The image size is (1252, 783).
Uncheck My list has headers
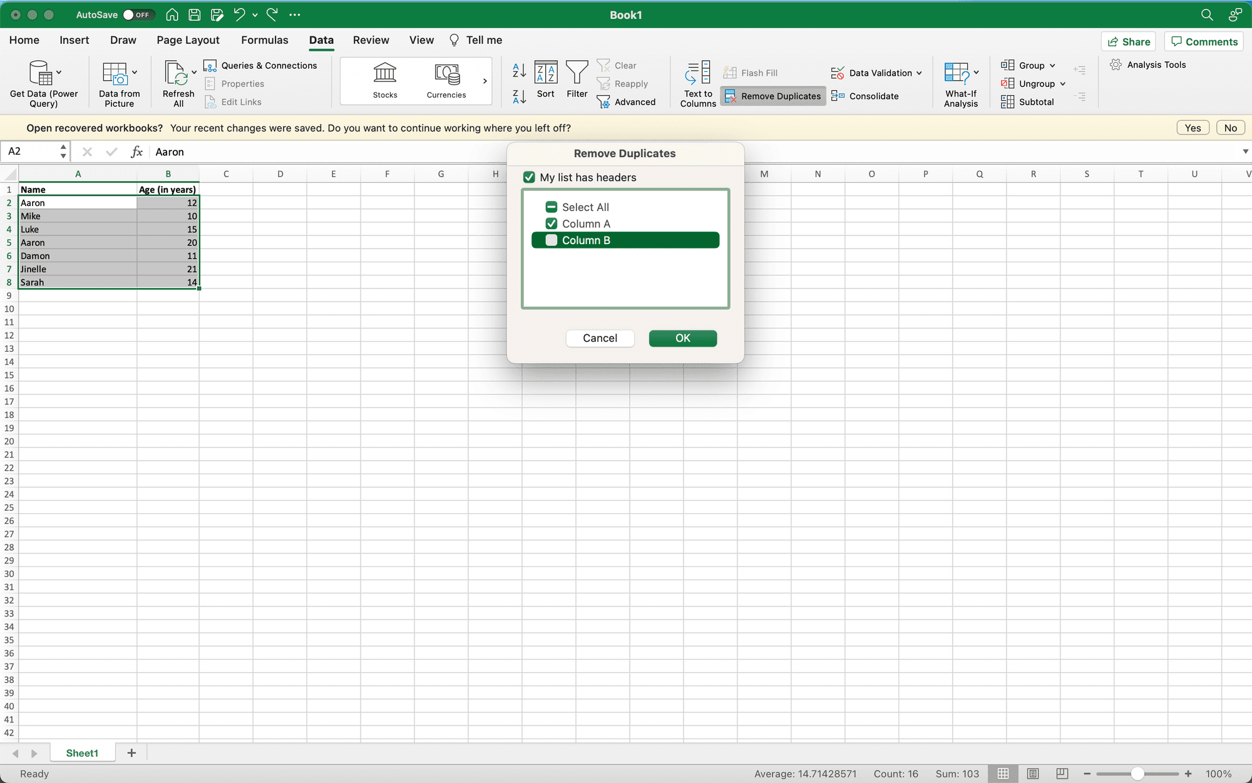(x=529, y=177)
